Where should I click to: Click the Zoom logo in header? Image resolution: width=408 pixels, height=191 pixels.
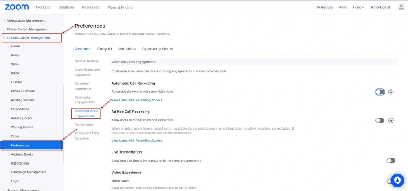(x=17, y=7)
